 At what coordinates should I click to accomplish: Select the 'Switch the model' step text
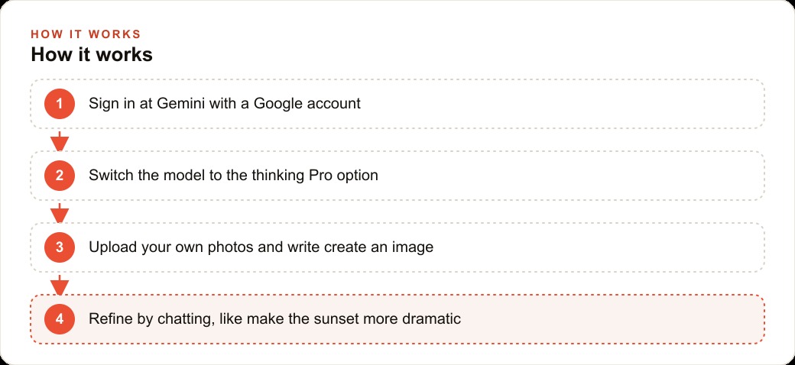pyautogui.click(x=233, y=176)
